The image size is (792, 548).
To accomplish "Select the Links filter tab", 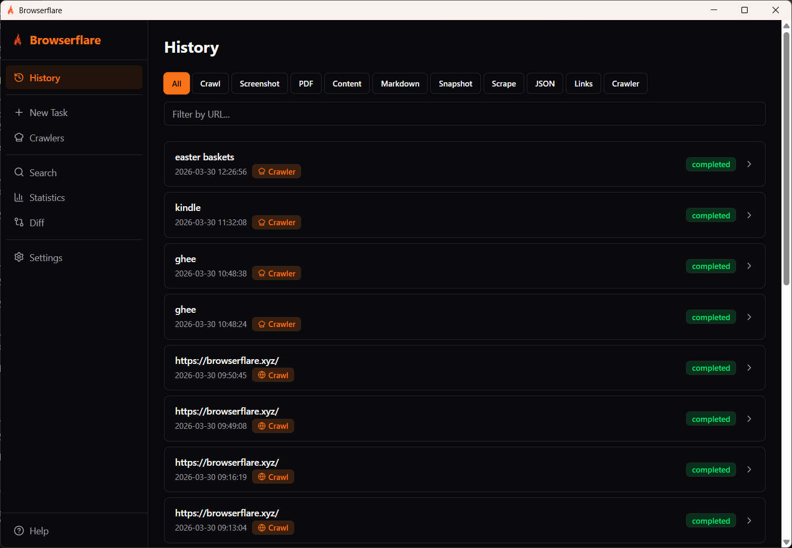I will (x=583, y=83).
